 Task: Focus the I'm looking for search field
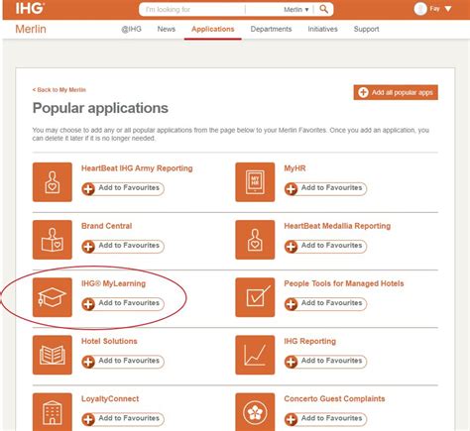(x=193, y=10)
